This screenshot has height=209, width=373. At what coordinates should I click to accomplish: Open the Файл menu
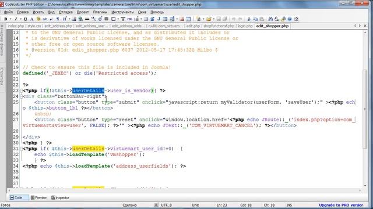8,12
